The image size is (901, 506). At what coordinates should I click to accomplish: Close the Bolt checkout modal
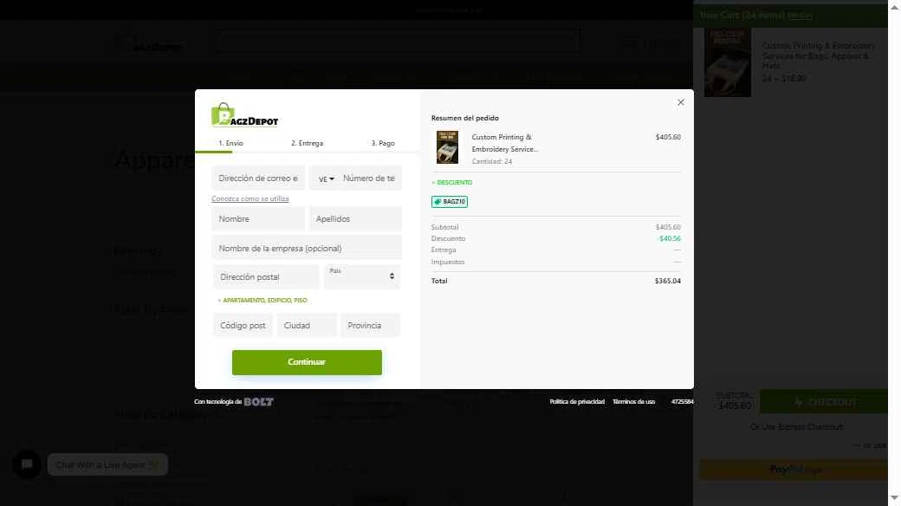(680, 102)
